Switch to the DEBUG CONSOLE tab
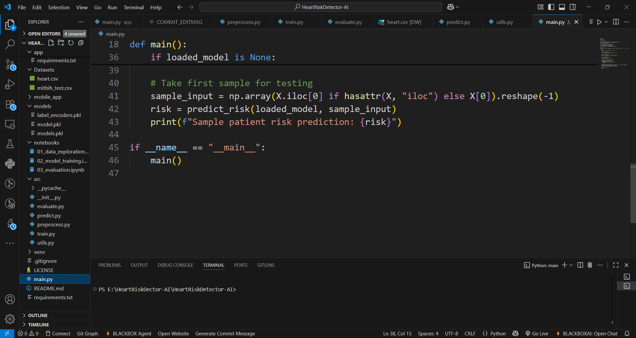Image resolution: width=636 pixels, height=338 pixels. (175, 265)
